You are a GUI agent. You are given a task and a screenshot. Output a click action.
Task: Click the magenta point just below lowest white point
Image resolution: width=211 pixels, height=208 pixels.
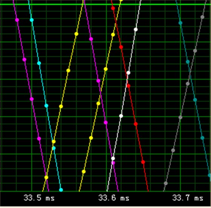pyautogui.click(x=113, y=163)
